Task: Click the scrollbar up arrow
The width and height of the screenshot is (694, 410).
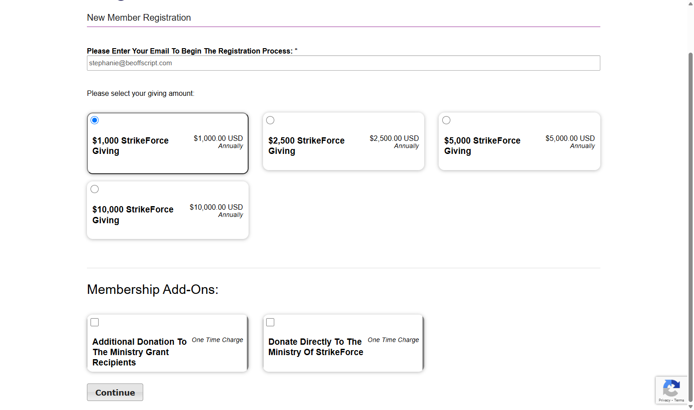Action: tap(690, 4)
